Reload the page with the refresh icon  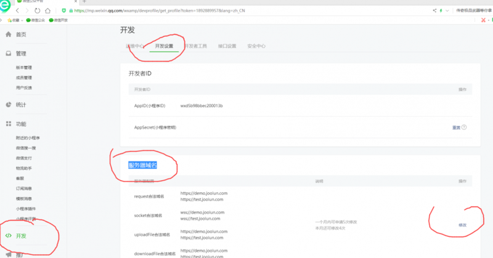pyautogui.click(x=38, y=10)
